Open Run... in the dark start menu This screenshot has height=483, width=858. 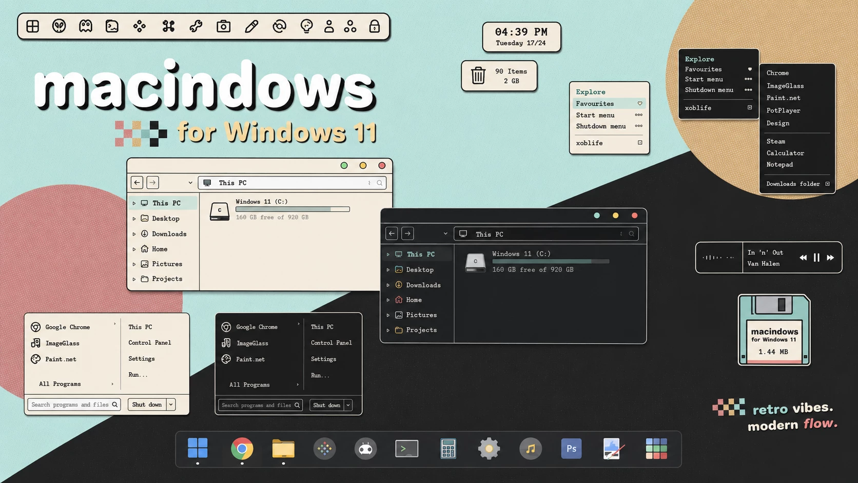pos(320,376)
